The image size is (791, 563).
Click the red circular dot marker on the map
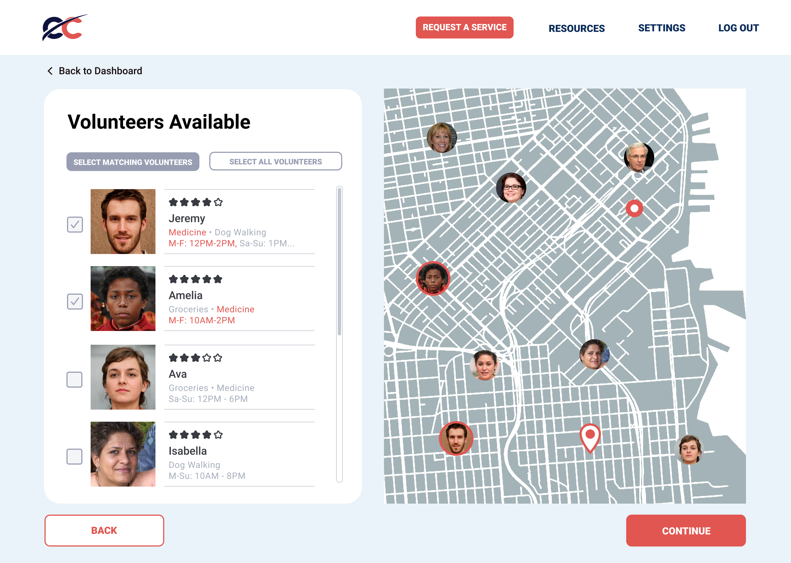tap(634, 208)
